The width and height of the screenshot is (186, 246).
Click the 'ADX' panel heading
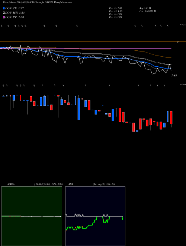[x=71, y=184]
